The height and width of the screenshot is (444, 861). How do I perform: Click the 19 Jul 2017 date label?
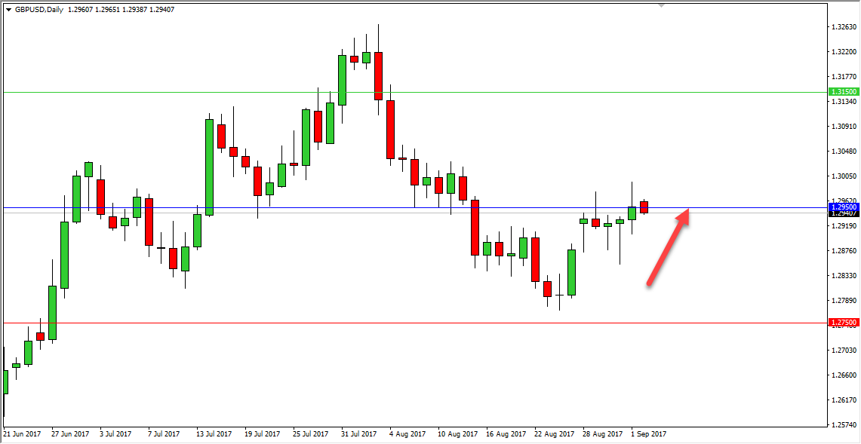click(x=263, y=434)
